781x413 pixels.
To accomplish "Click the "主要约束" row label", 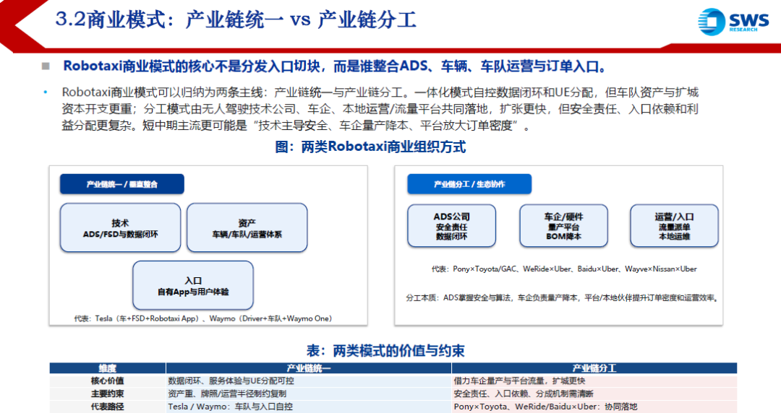I will [x=108, y=394].
